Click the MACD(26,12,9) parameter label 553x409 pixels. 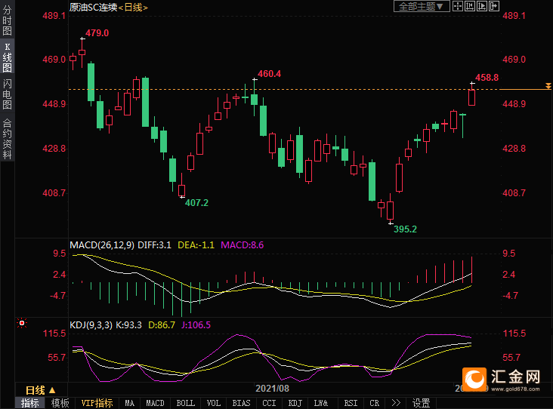102,245
